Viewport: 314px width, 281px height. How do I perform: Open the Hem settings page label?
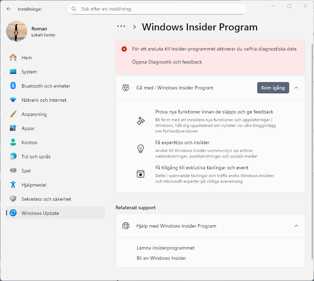coord(26,58)
